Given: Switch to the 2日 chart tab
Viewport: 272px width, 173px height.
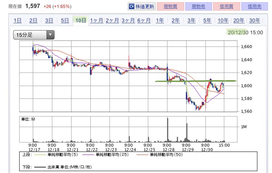Looking at the screenshot, I should [x=33, y=20].
